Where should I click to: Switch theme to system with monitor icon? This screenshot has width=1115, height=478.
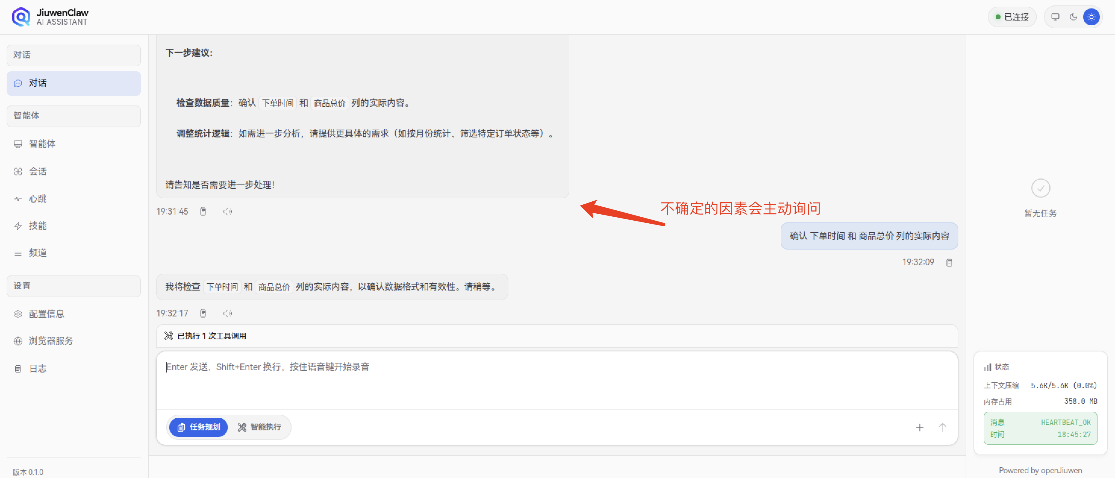point(1055,17)
